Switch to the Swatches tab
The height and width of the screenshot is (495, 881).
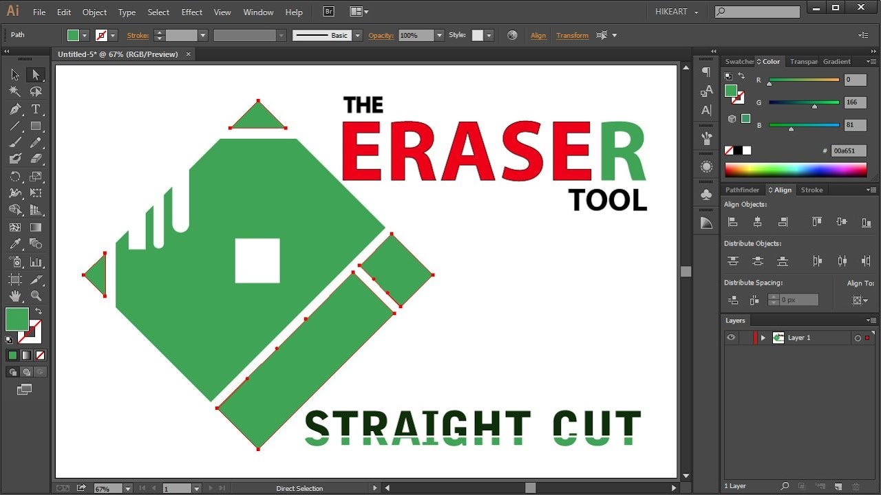(x=739, y=61)
